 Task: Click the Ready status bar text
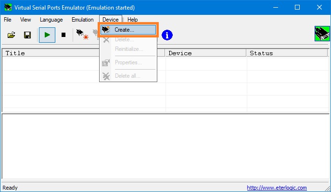10,188
